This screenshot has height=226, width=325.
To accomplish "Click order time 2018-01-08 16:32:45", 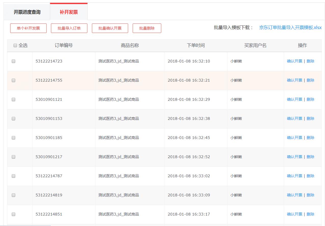I will (189, 138).
